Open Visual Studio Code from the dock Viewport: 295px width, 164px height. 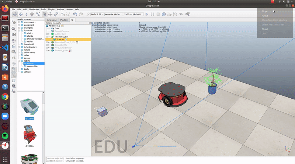(x=5, y=48)
